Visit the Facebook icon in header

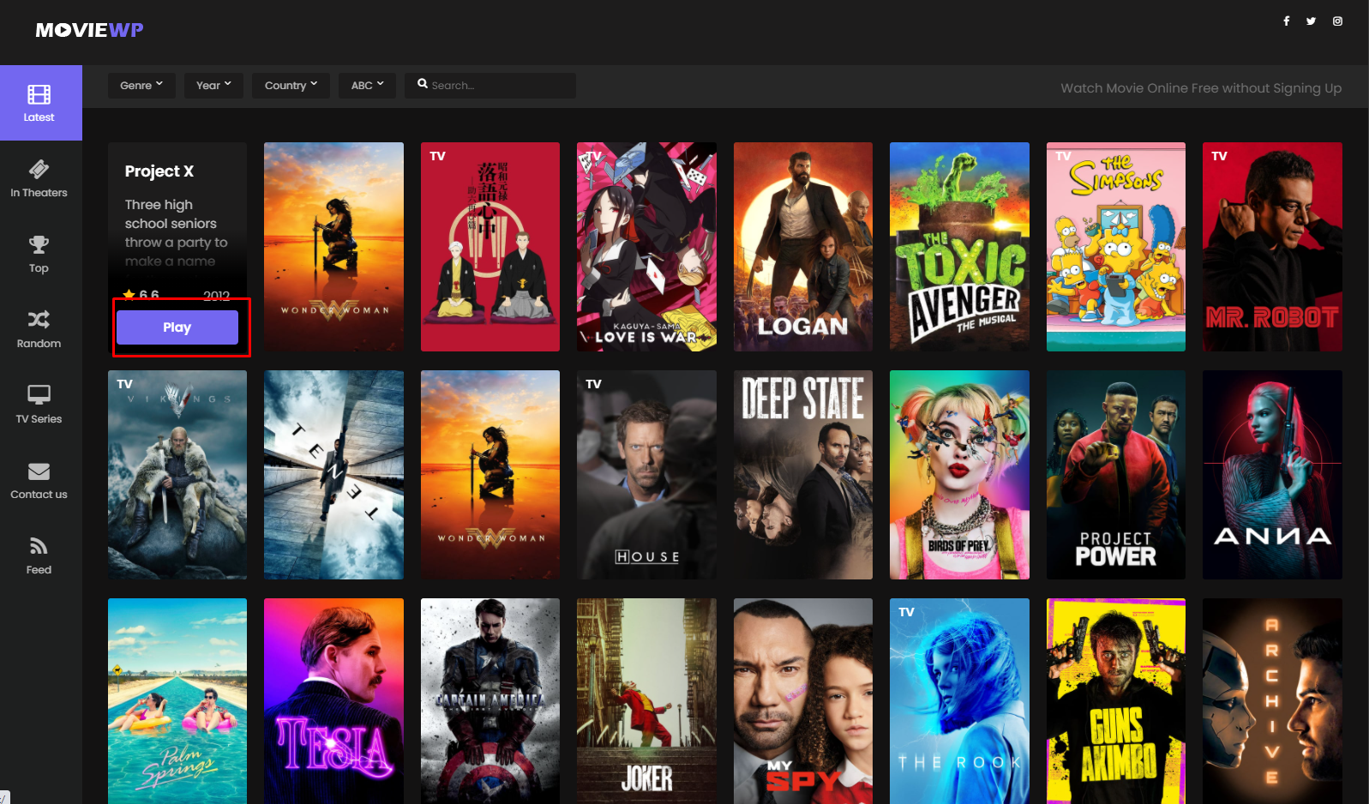pyautogui.click(x=1286, y=21)
